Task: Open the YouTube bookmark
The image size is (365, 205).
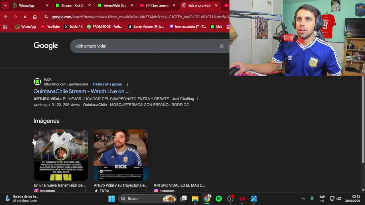Action: (x=50, y=26)
